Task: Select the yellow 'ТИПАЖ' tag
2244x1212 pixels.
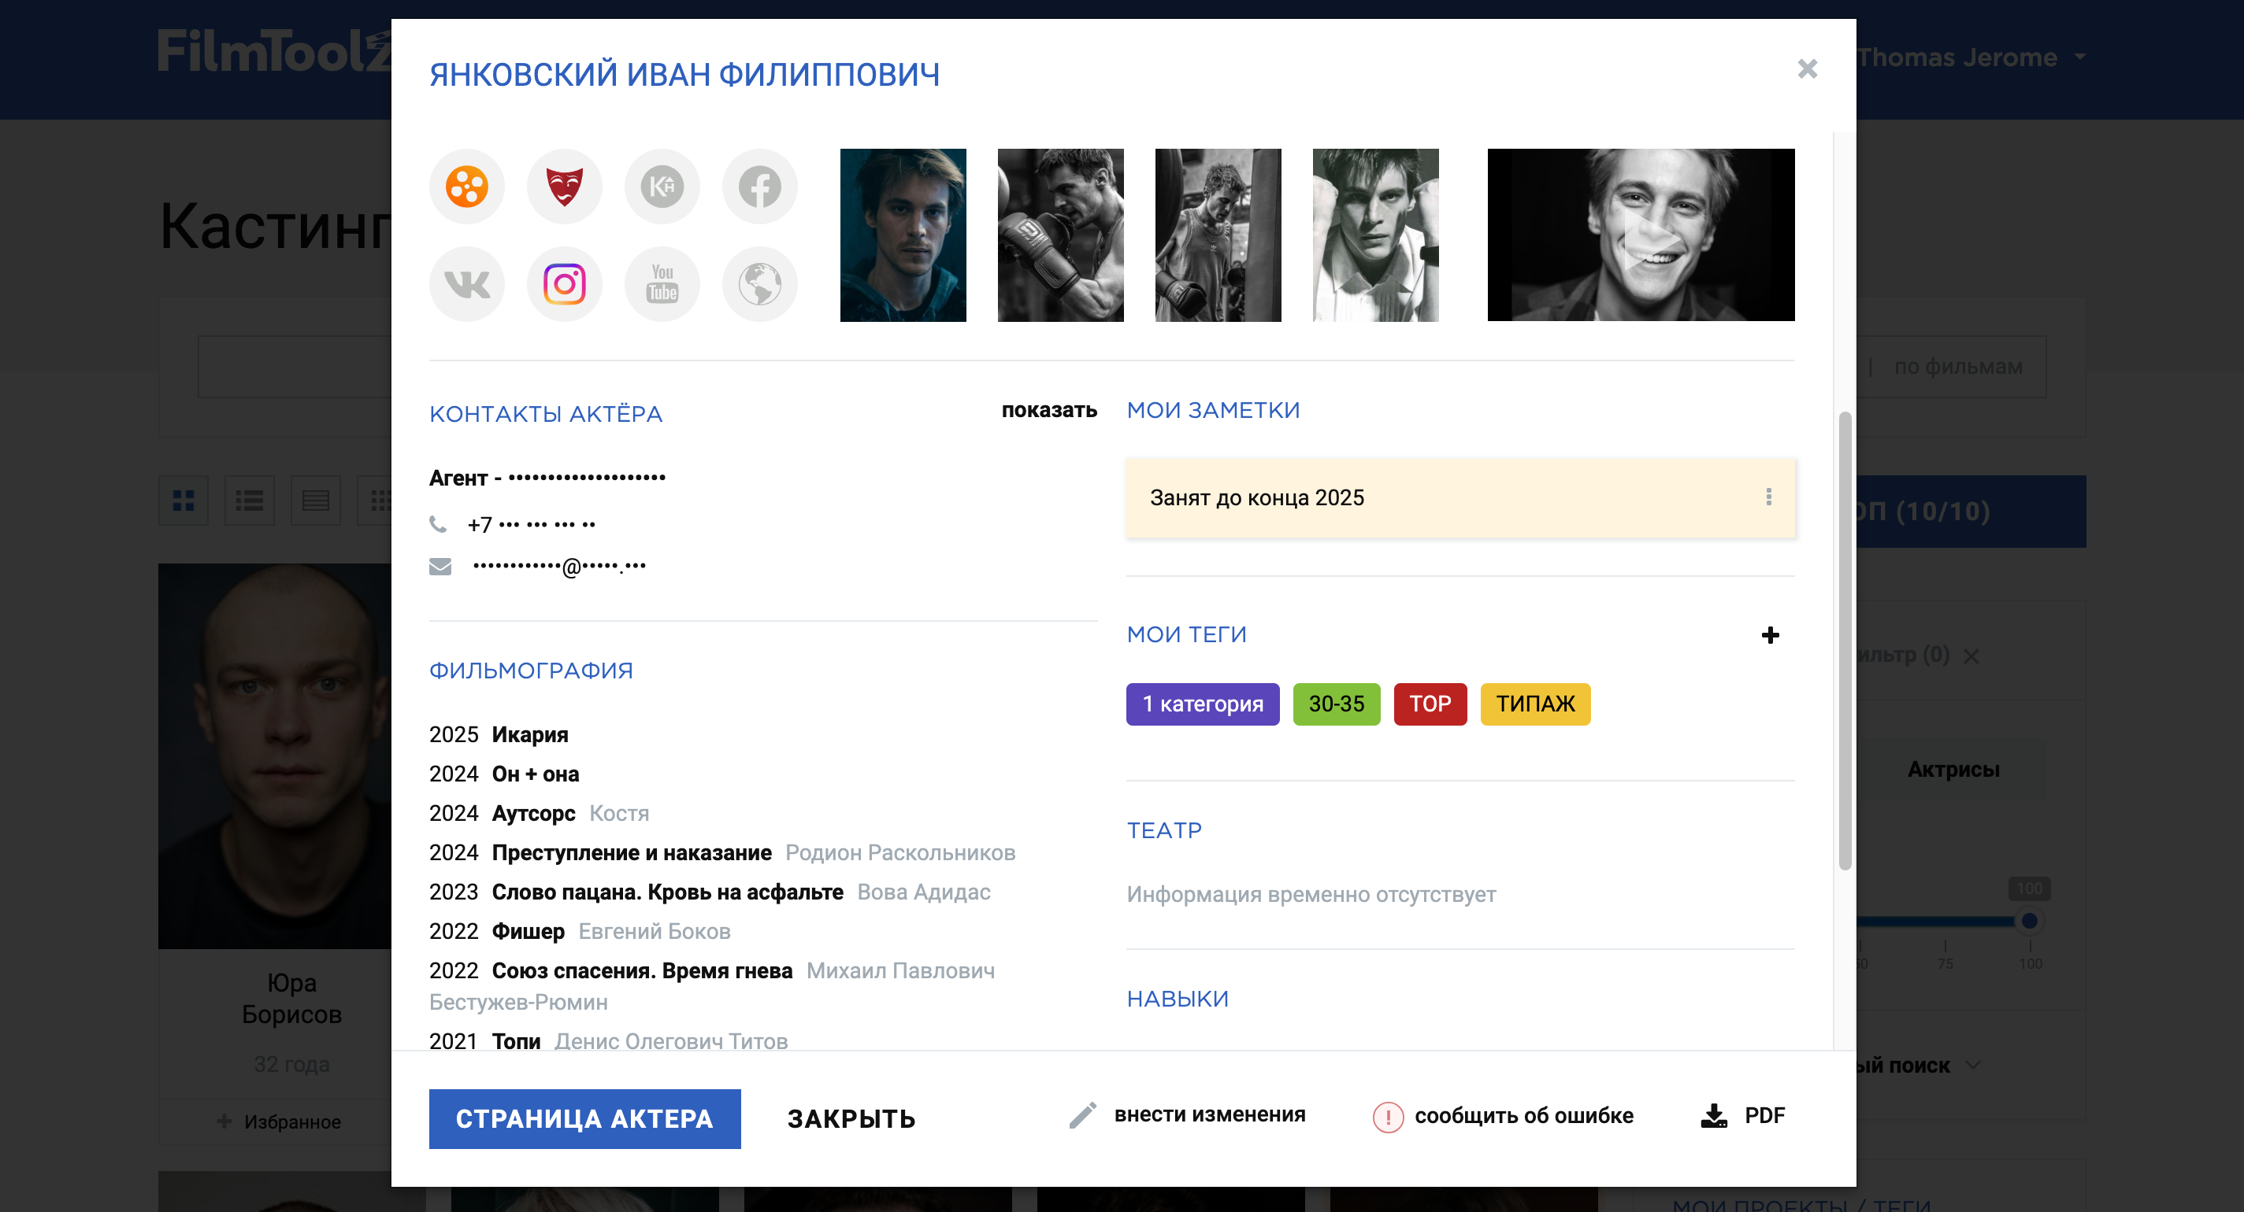Action: pos(1536,704)
